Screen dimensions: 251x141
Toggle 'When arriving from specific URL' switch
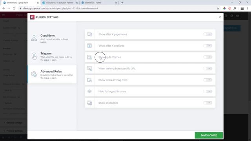click(x=207, y=69)
